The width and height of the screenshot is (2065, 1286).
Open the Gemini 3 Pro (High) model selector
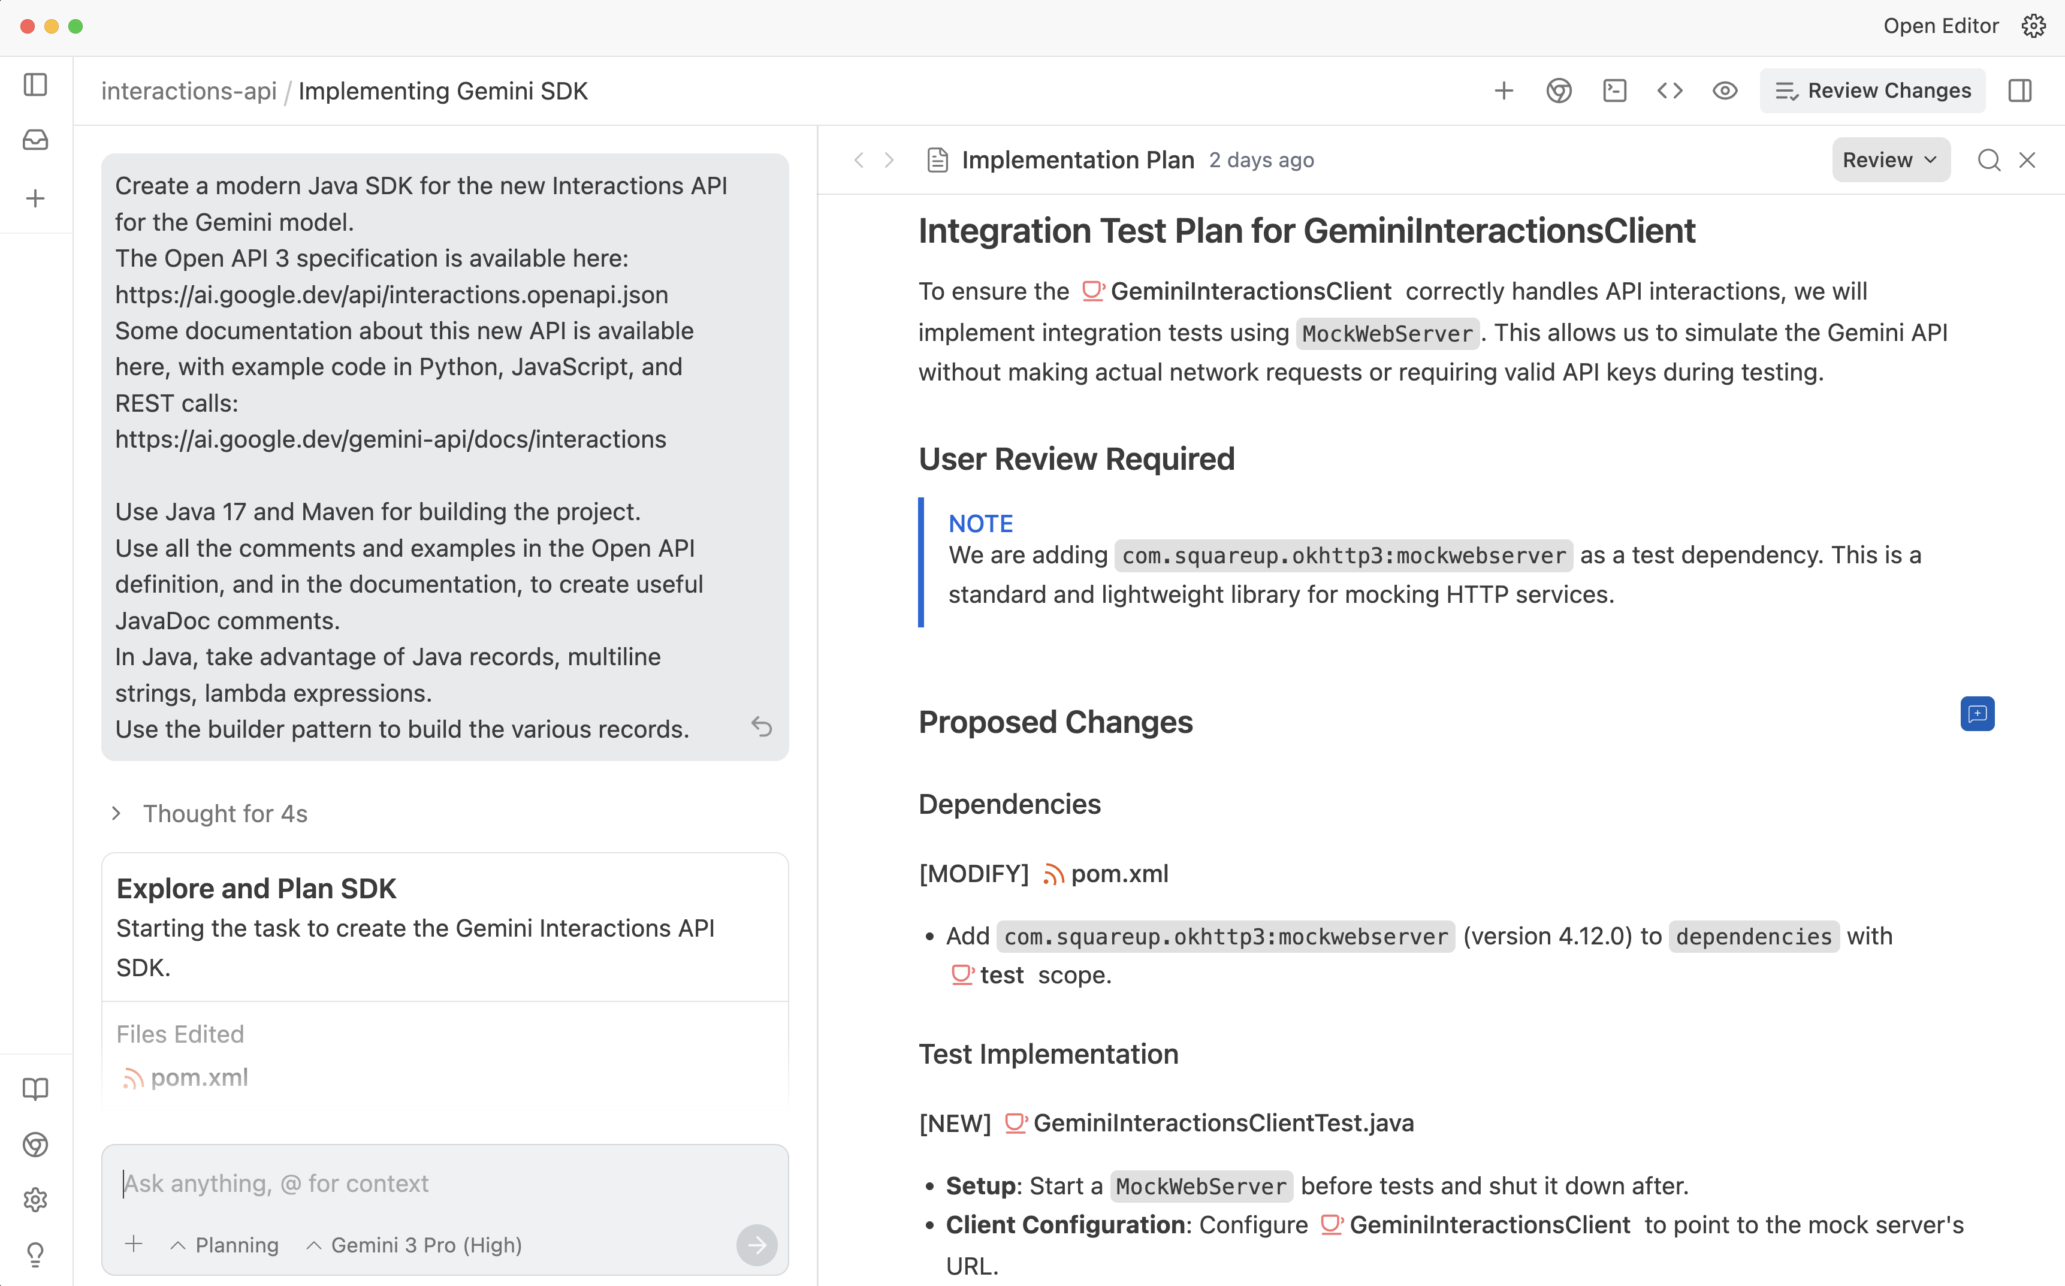pos(415,1244)
